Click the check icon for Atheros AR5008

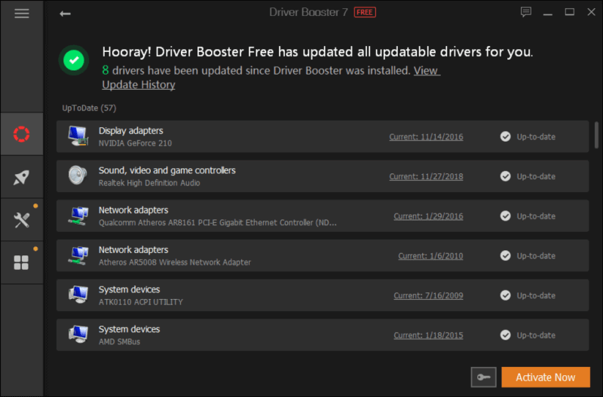click(505, 255)
